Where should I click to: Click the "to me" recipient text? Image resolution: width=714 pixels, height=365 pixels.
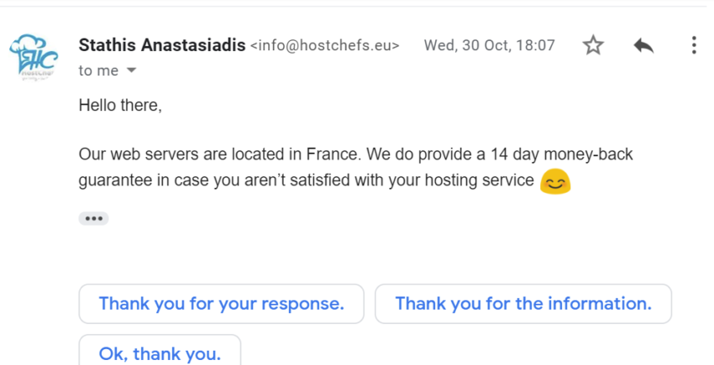pos(98,70)
